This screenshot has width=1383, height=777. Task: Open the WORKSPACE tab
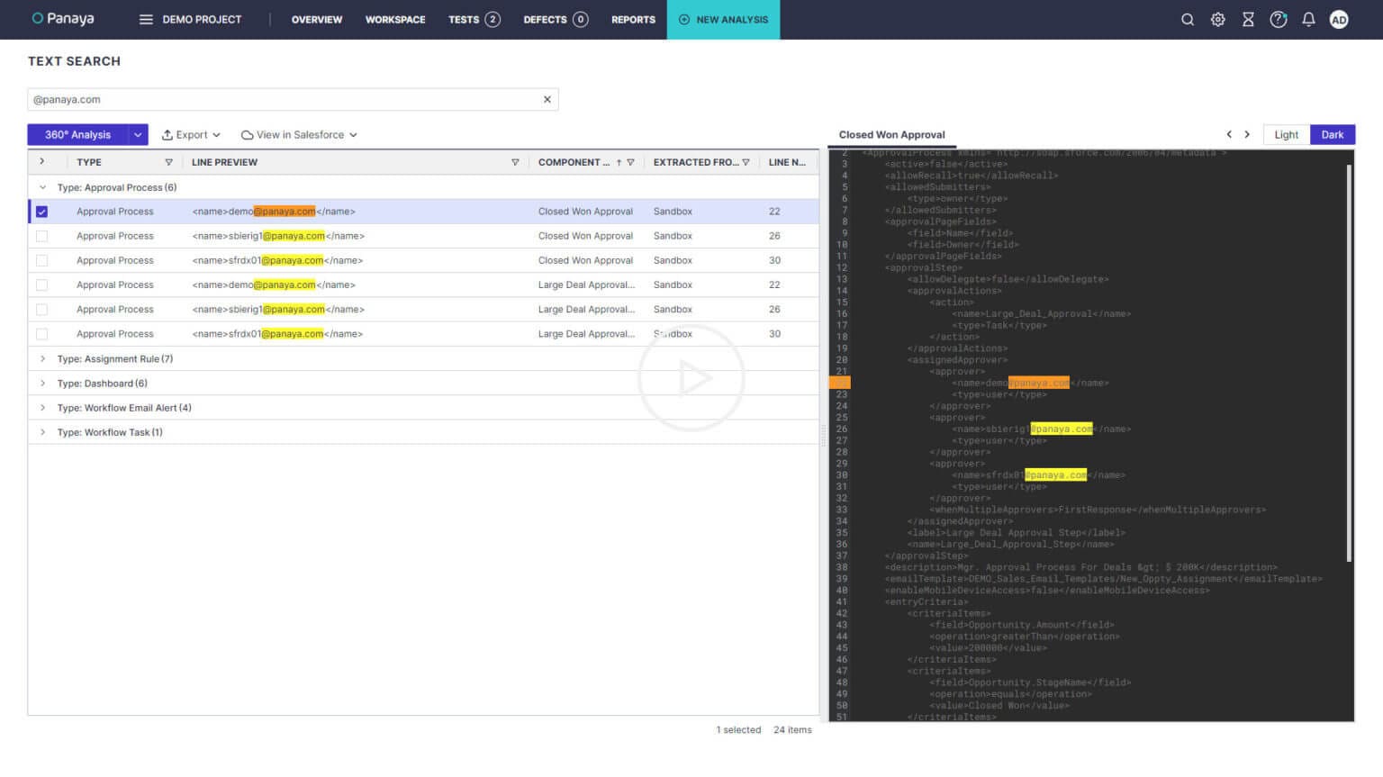pos(395,19)
